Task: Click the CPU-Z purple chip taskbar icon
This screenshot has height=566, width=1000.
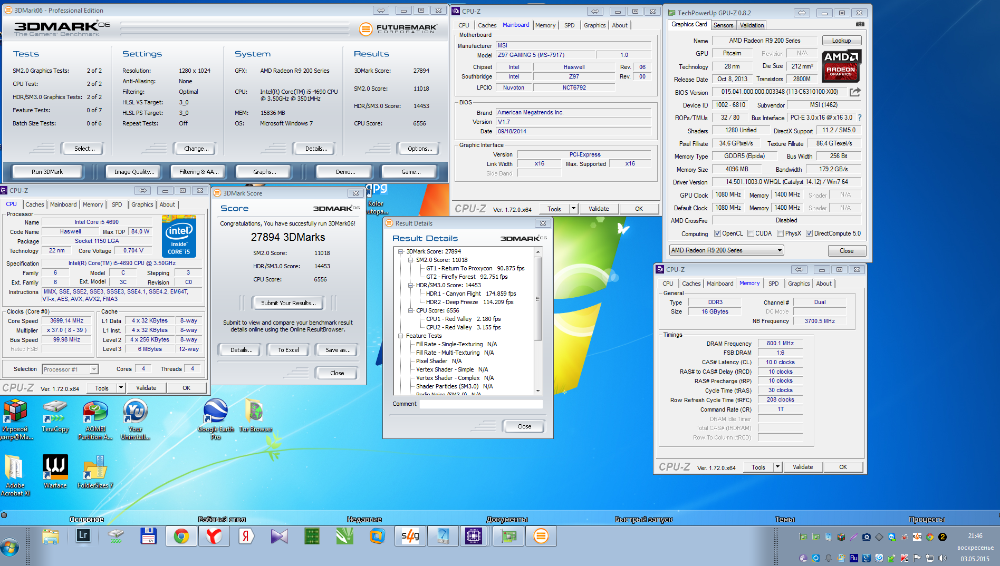Action: pos(473,536)
